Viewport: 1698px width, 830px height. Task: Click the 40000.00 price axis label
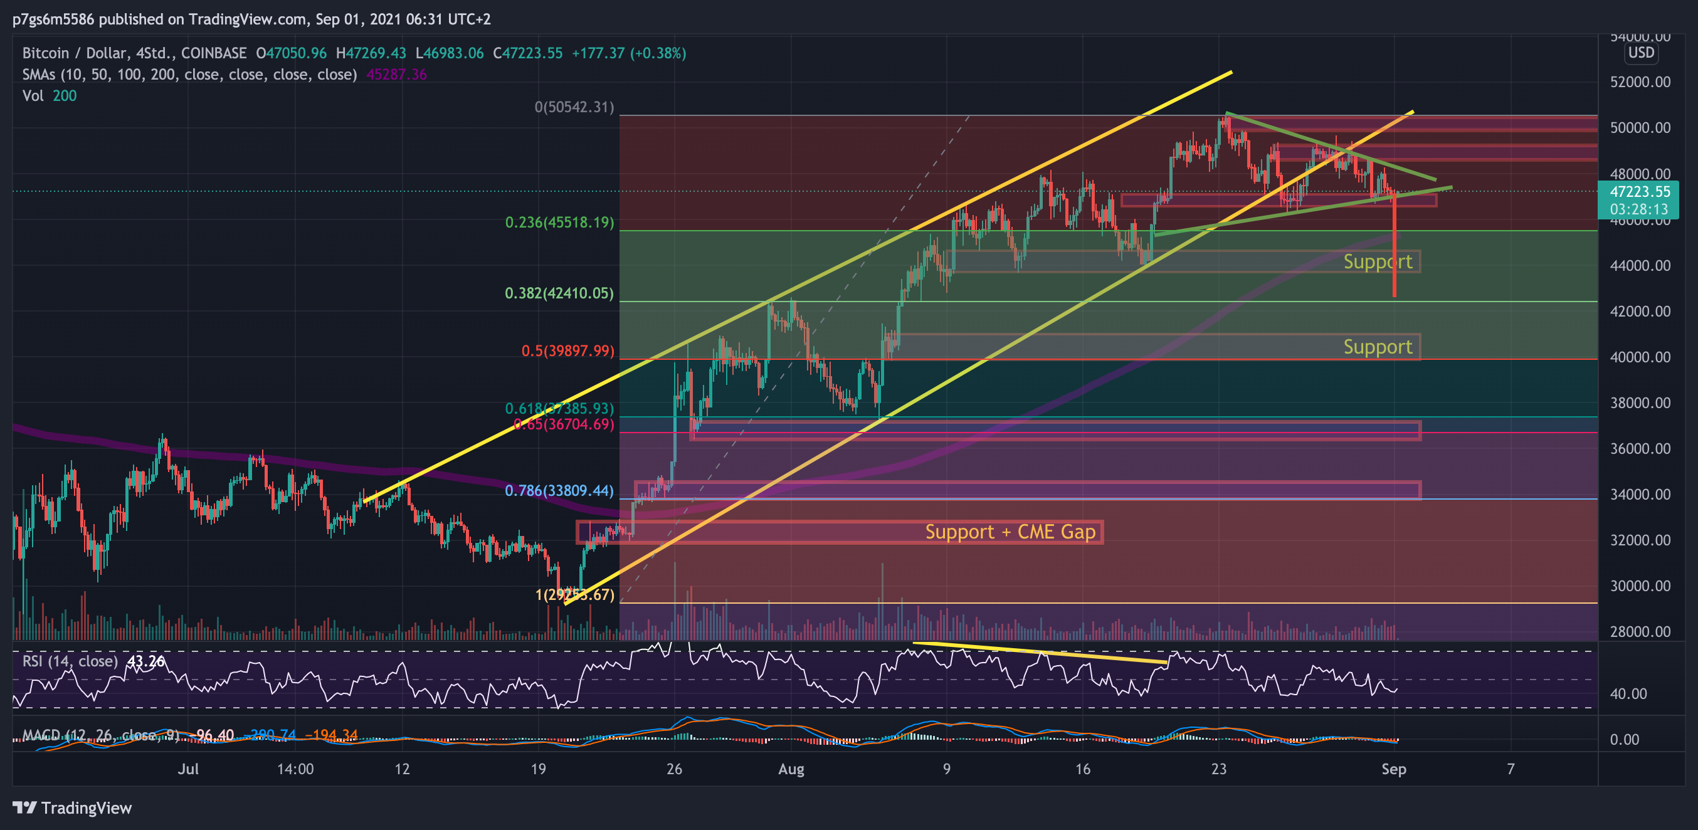(1639, 357)
